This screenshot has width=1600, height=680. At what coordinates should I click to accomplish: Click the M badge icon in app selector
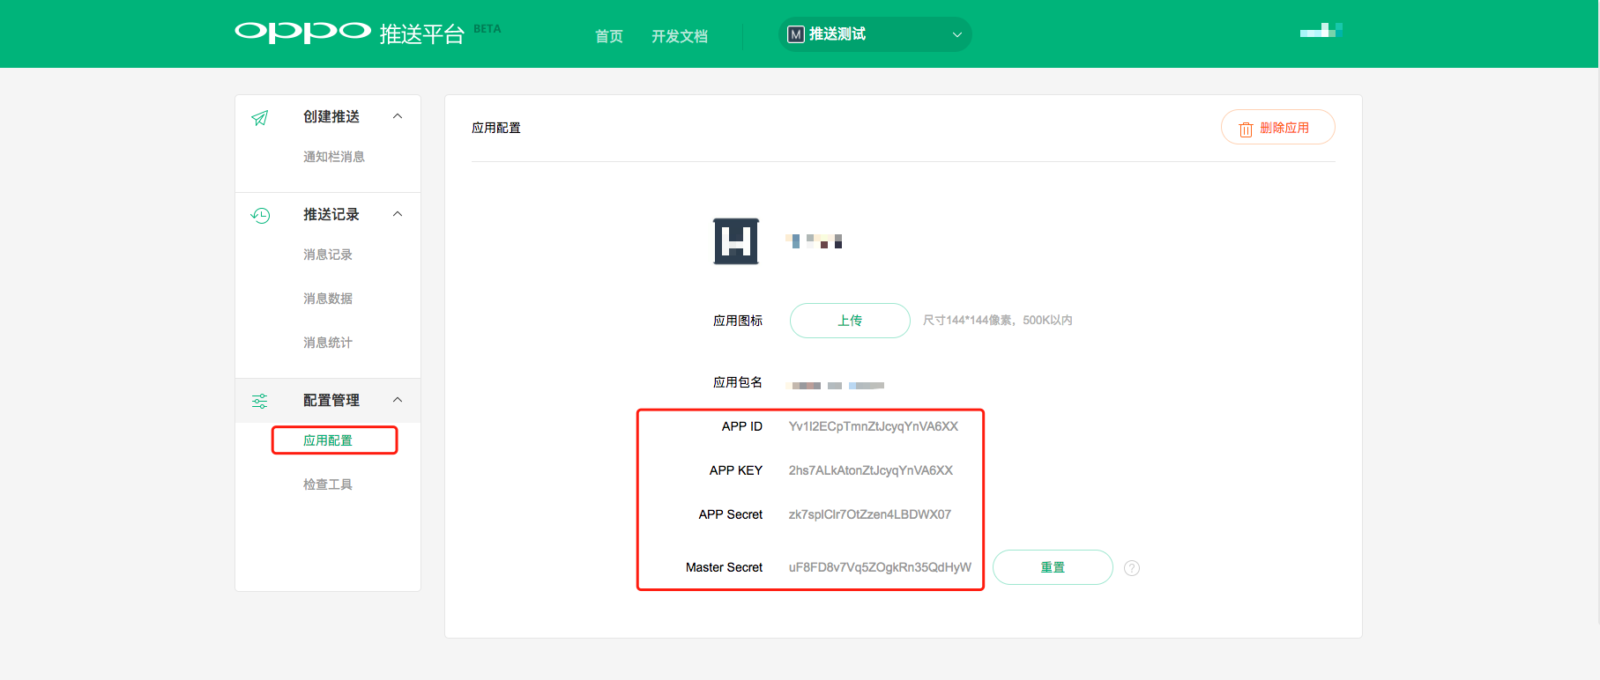tap(796, 34)
